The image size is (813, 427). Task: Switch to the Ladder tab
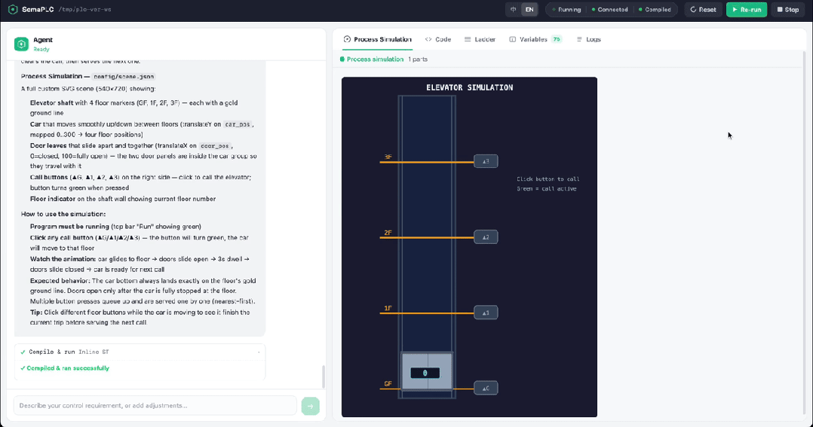(x=480, y=39)
